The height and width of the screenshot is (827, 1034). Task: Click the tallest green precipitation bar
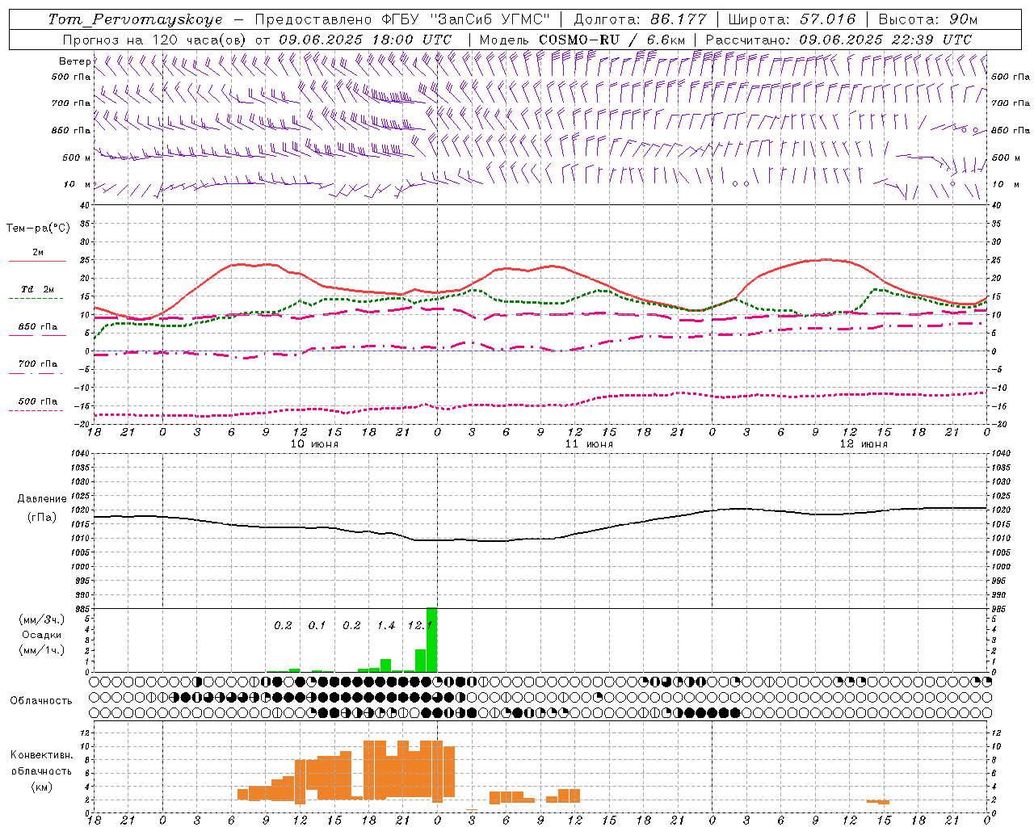pos(432,640)
